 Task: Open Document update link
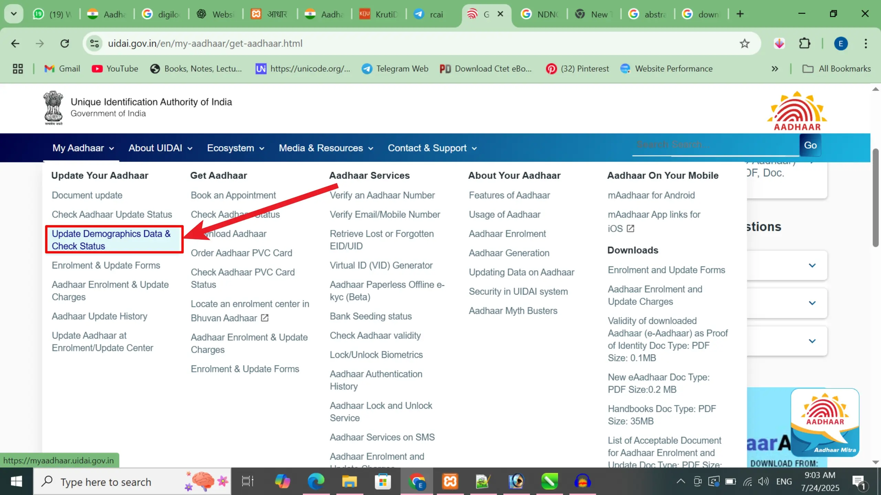87,195
